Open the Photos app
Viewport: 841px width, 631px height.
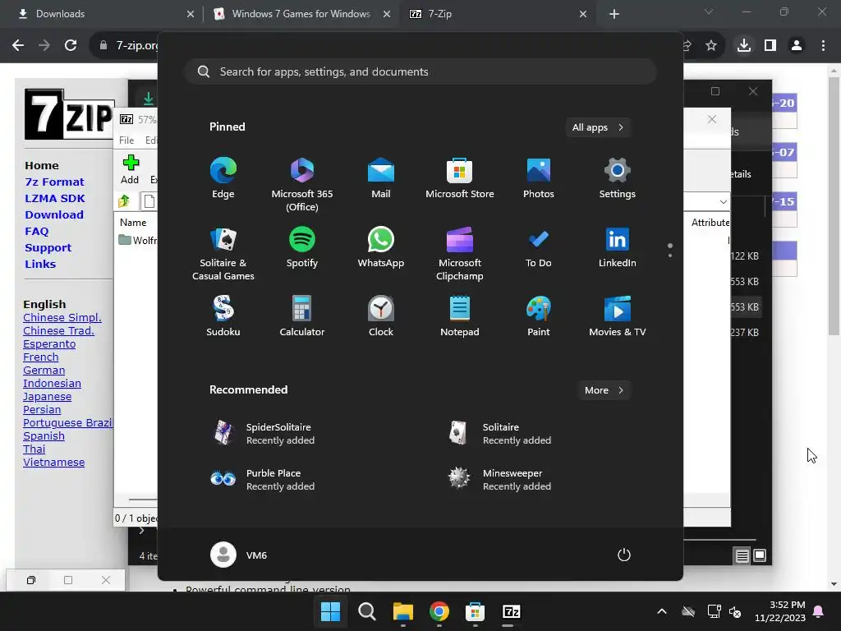tap(539, 177)
